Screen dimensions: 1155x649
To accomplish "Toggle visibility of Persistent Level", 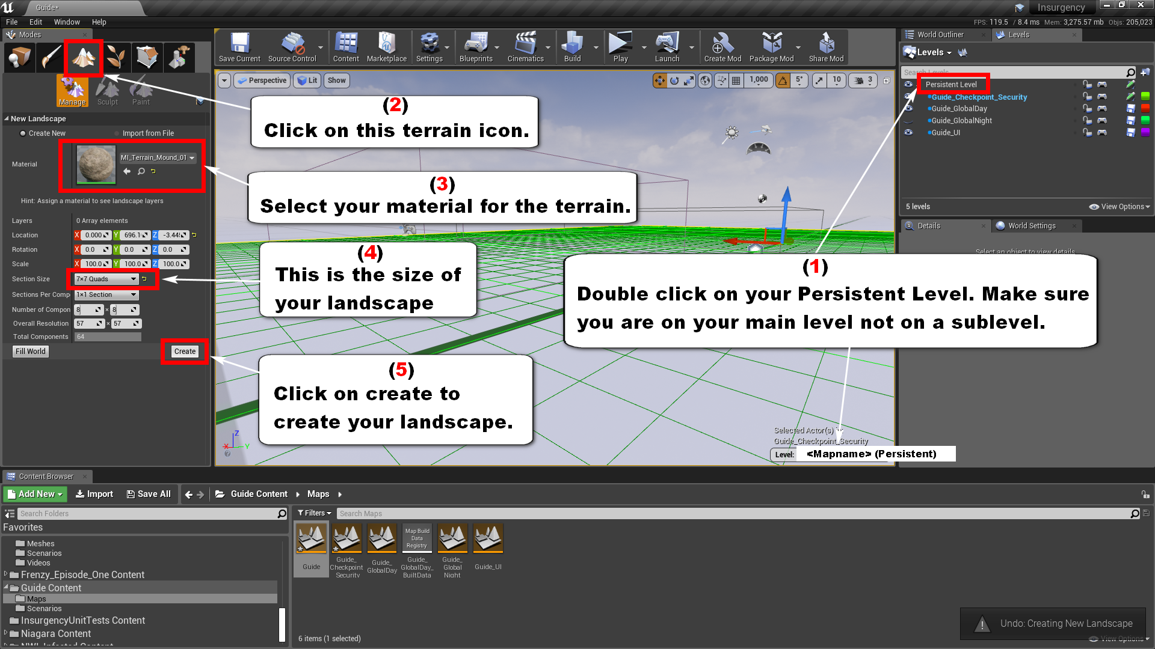I will tap(908, 85).
